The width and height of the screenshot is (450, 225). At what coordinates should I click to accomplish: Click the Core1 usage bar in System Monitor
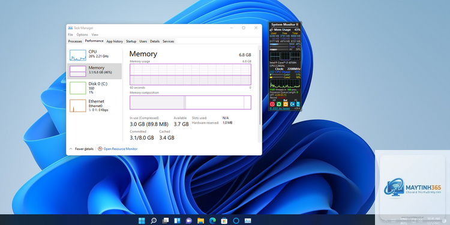277,74
